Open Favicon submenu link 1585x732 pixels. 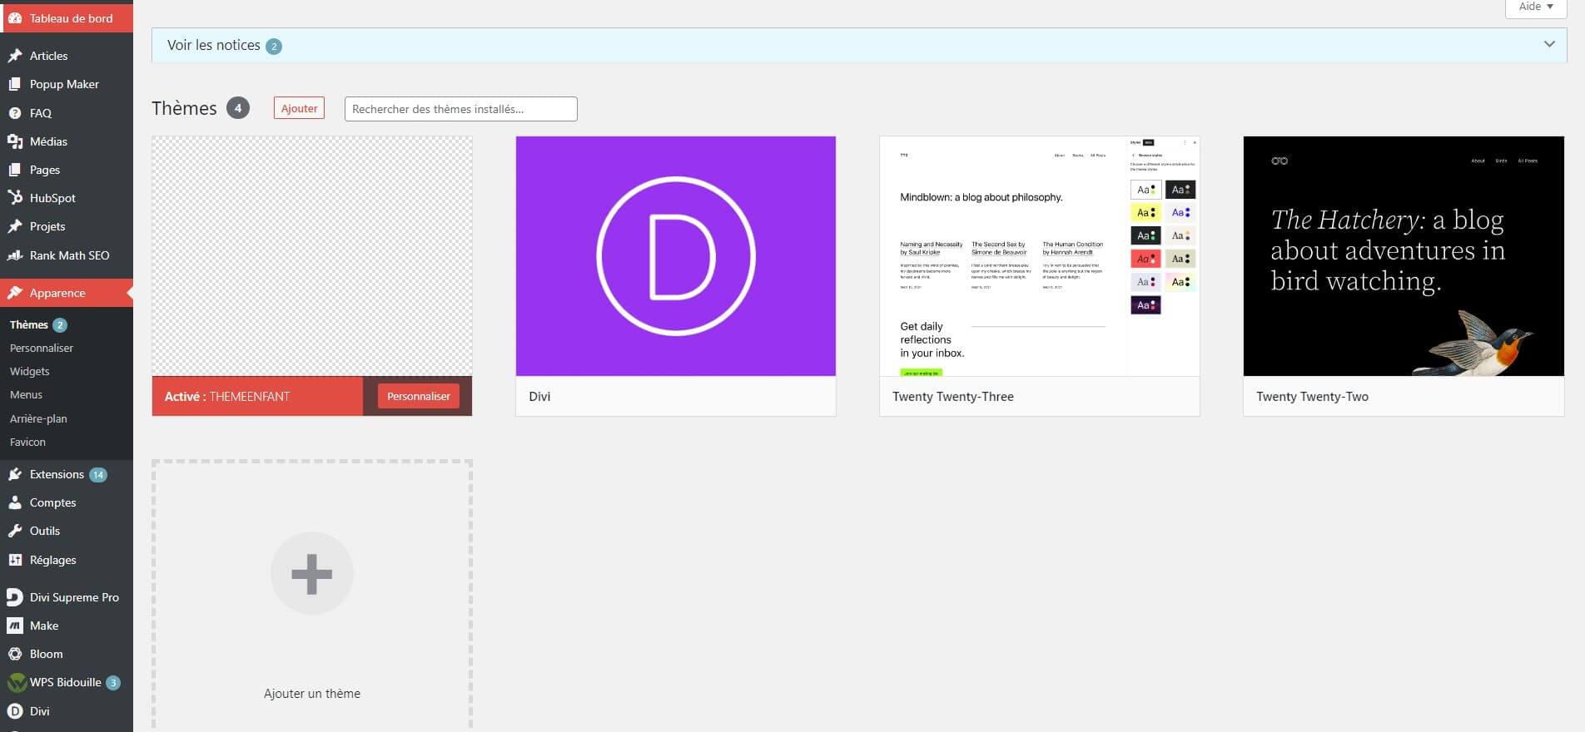[27, 442]
